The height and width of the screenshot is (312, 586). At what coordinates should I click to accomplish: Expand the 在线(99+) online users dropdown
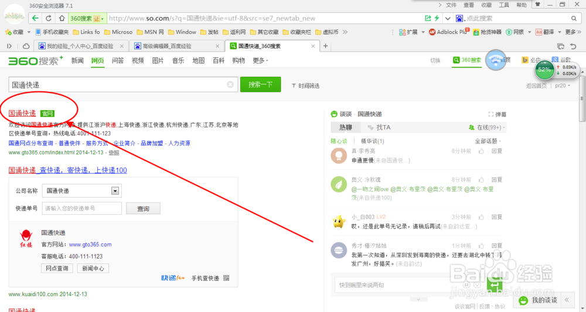pyautogui.click(x=487, y=128)
